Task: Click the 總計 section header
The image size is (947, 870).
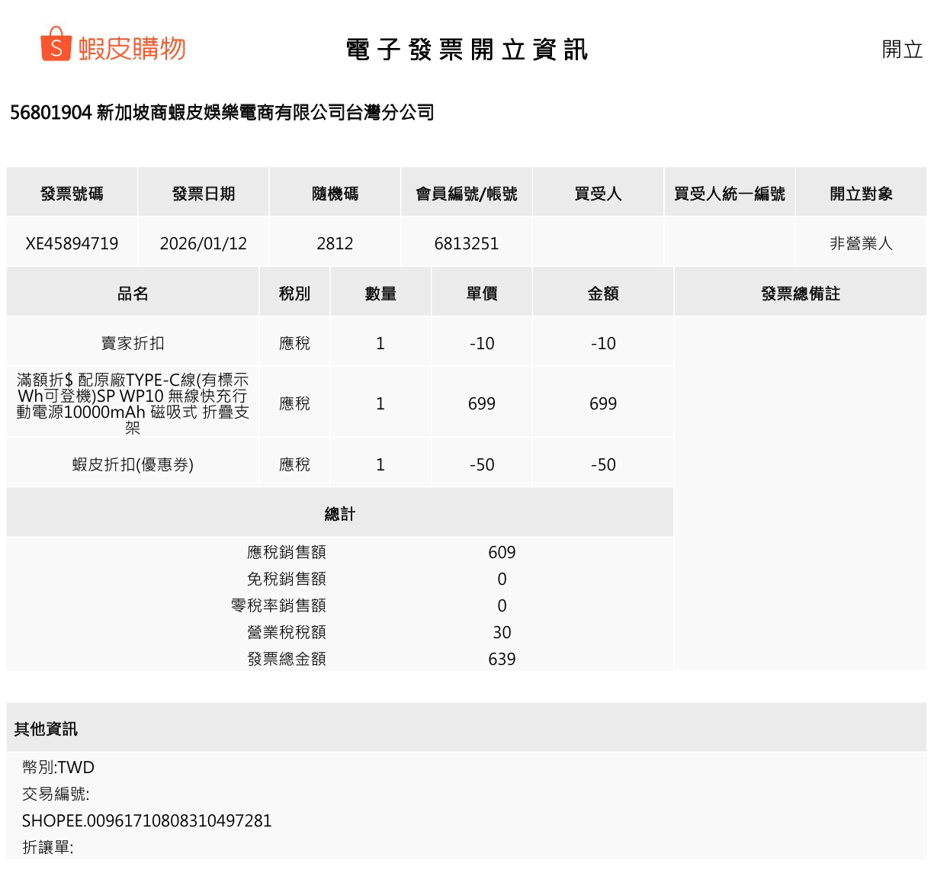Action: 339,514
